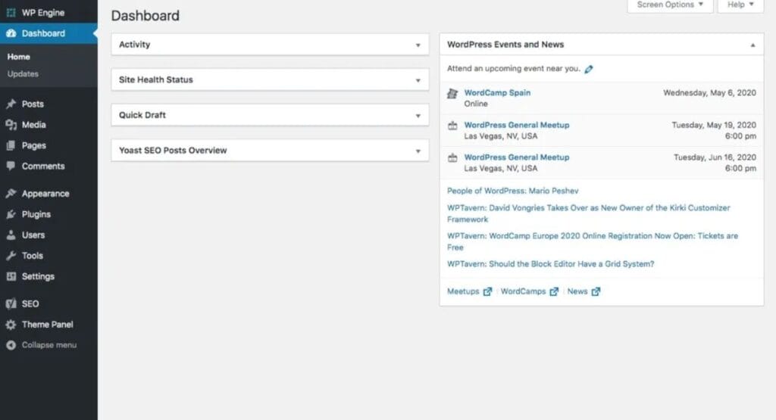Click external link icon beside News

[596, 291]
